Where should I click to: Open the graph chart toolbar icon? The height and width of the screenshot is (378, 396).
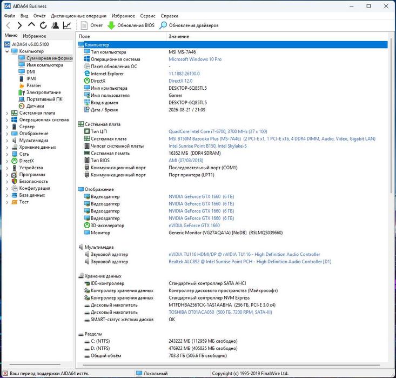[x=67, y=25]
